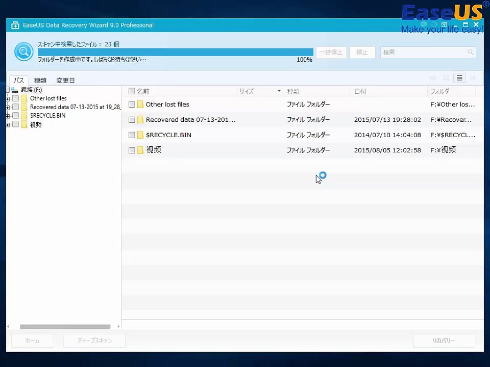Click the 2015/07/13 19:28:02 date cell
The image size is (490, 367).
387,119
